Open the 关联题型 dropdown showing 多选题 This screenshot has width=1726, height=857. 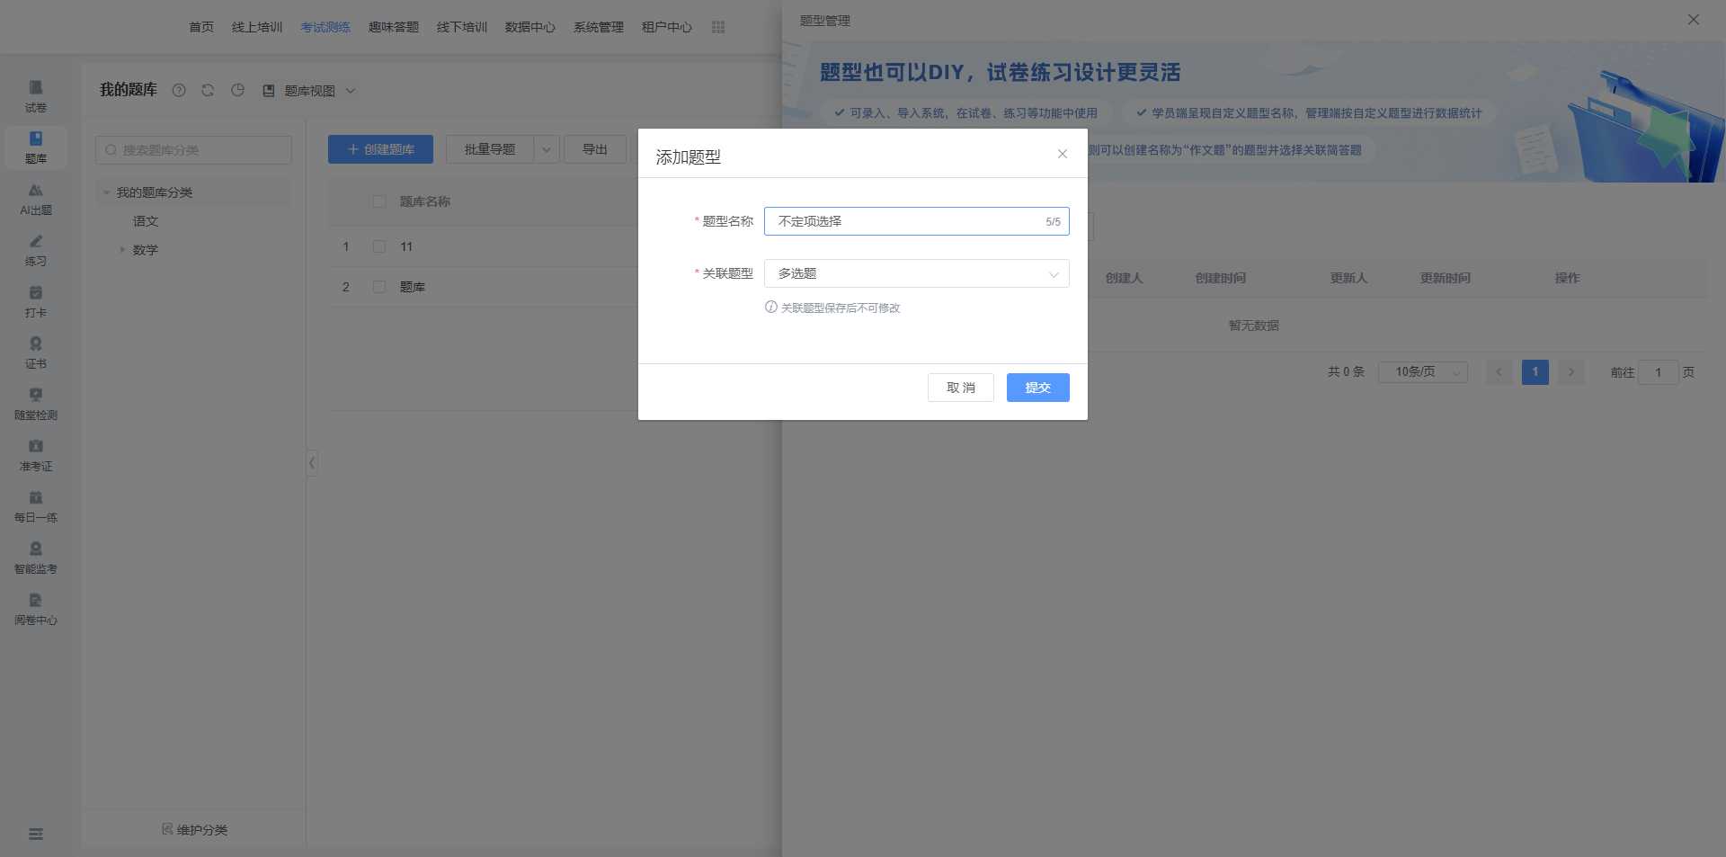point(916,273)
